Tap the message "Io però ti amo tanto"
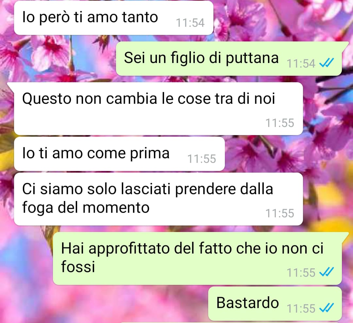Image resolution: width=353 pixels, height=323 pixels. point(113,18)
